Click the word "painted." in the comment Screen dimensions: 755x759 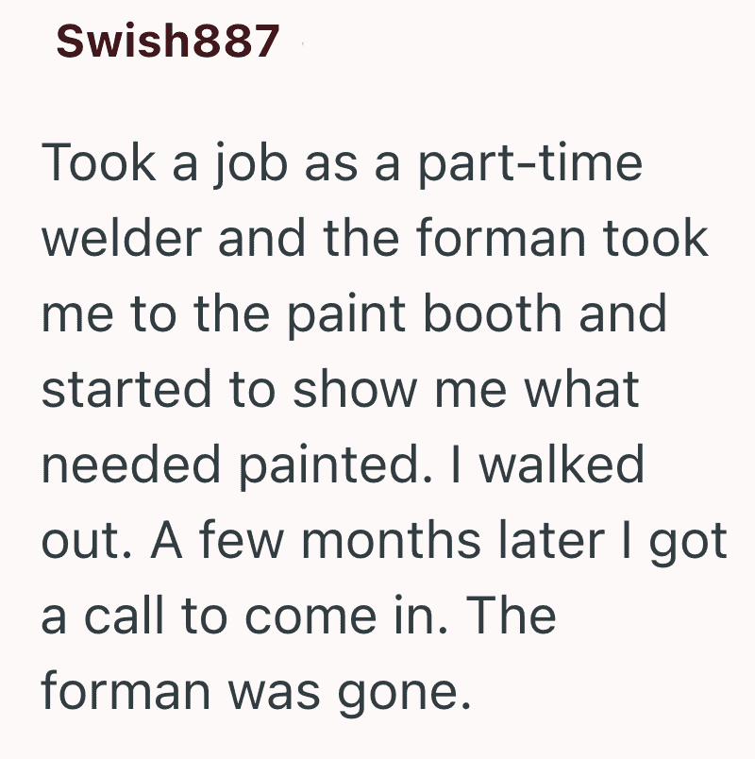(x=335, y=466)
